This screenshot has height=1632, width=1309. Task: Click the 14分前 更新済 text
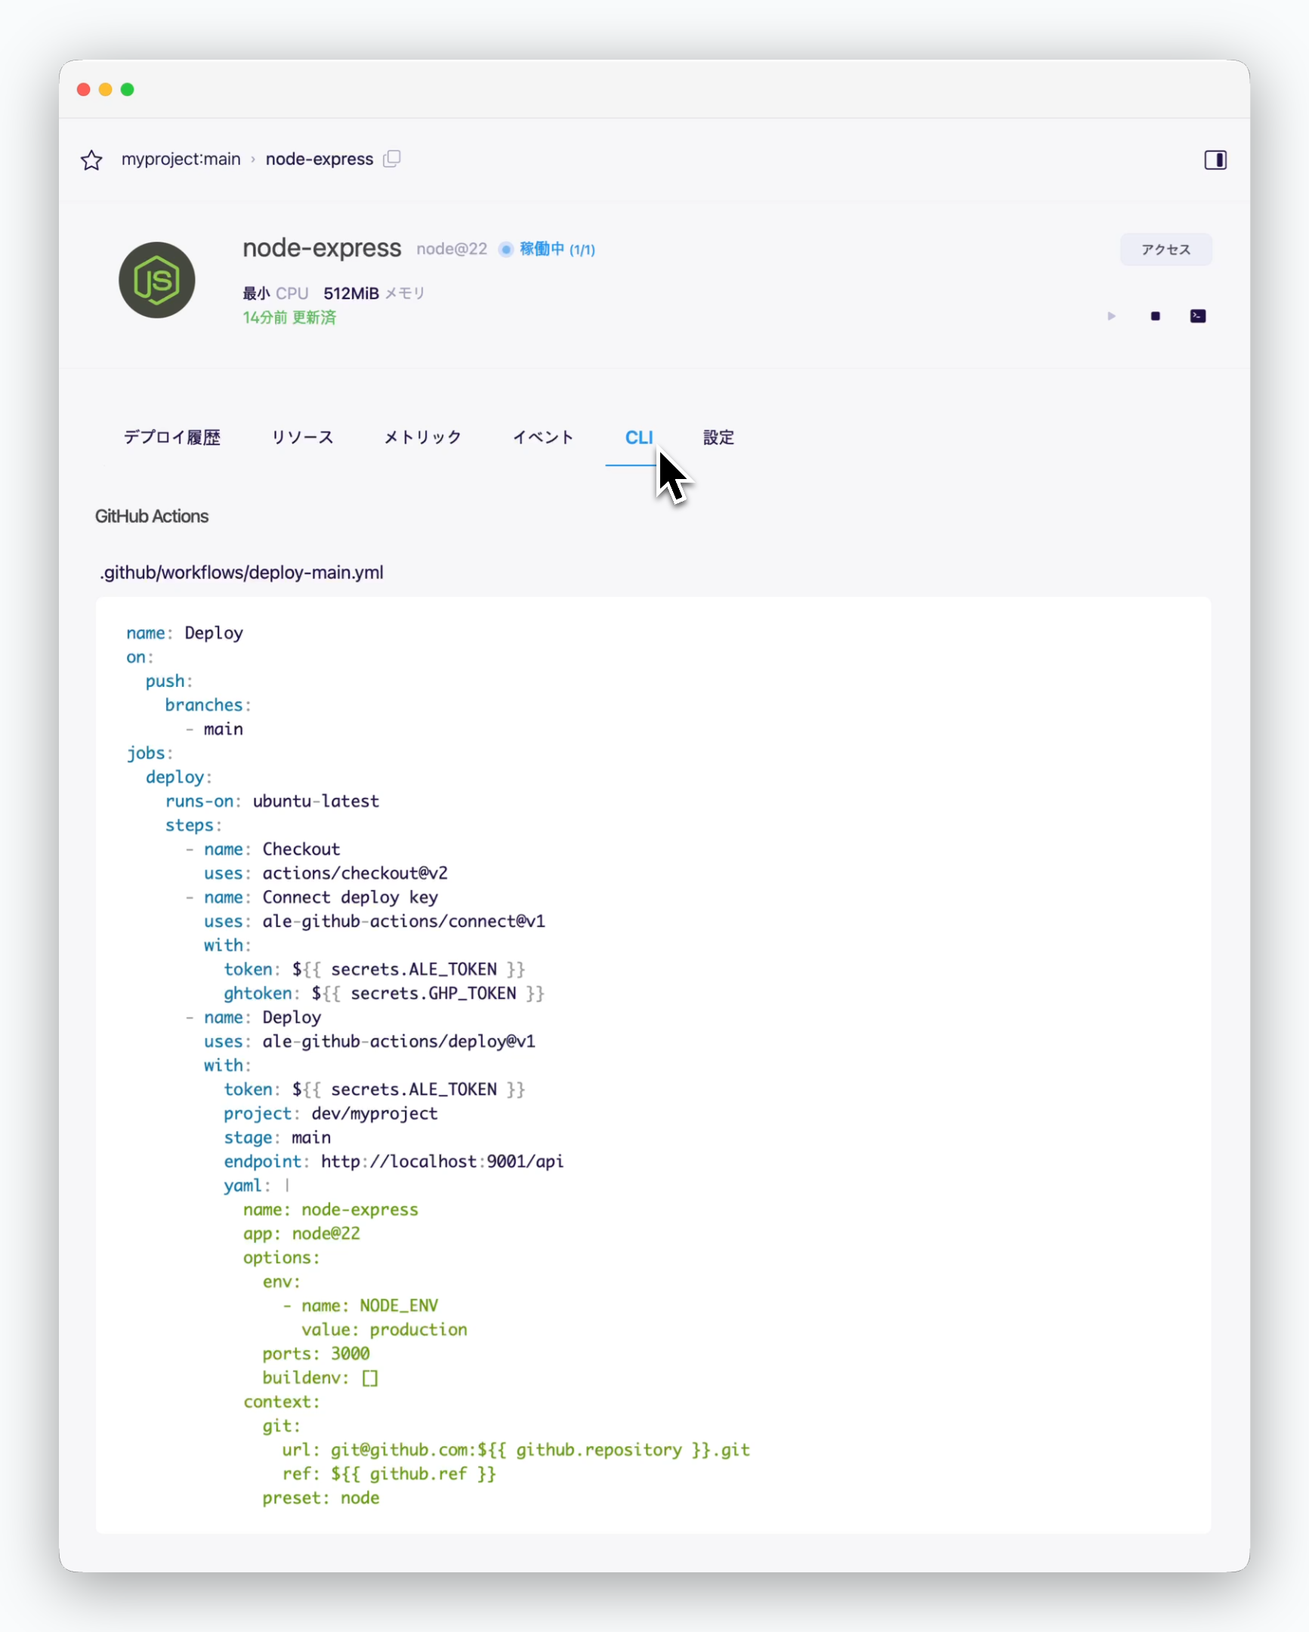[x=289, y=317]
